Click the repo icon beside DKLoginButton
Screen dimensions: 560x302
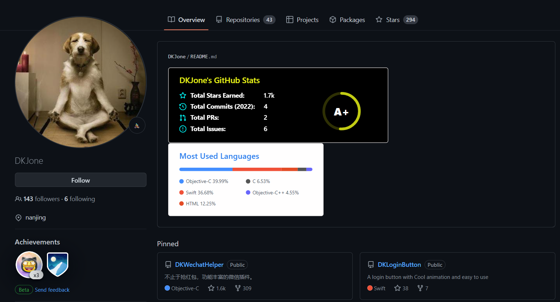pyautogui.click(x=371, y=265)
